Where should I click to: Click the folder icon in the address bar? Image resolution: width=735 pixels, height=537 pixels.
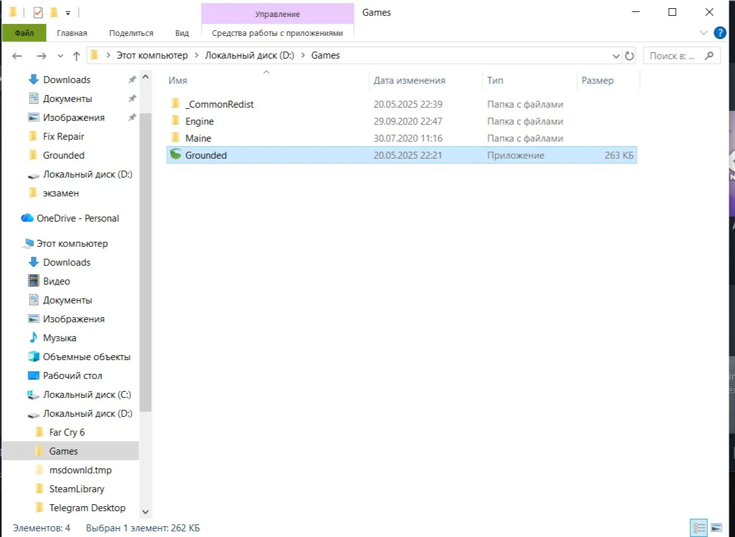click(94, 55)
